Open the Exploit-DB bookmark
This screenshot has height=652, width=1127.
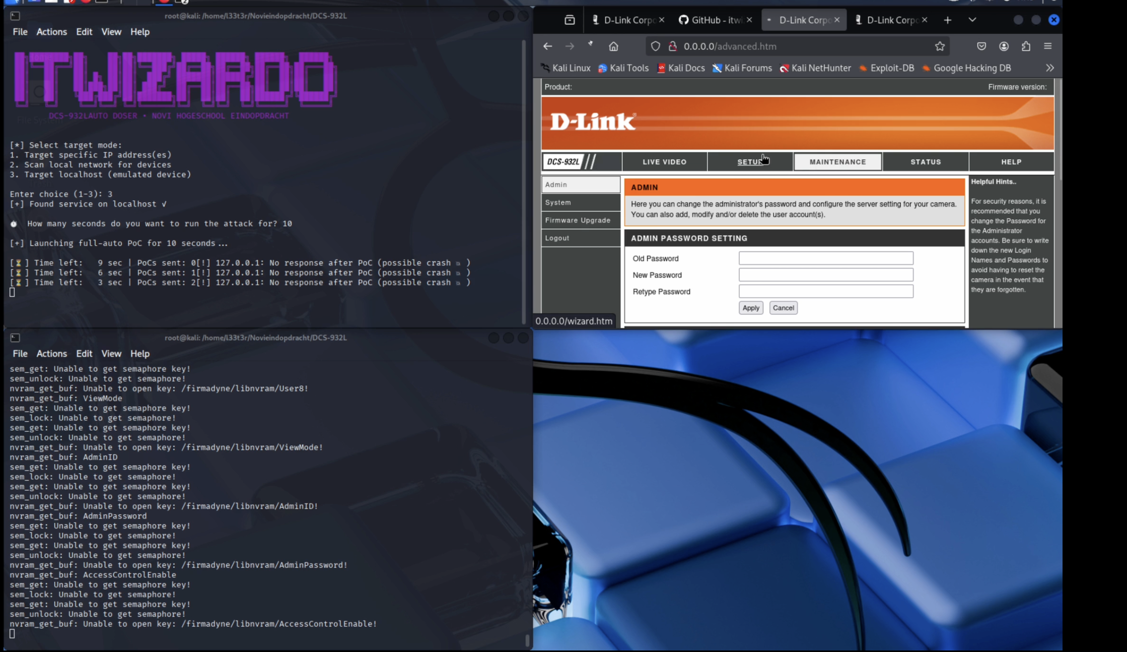(x=886, y=68)
